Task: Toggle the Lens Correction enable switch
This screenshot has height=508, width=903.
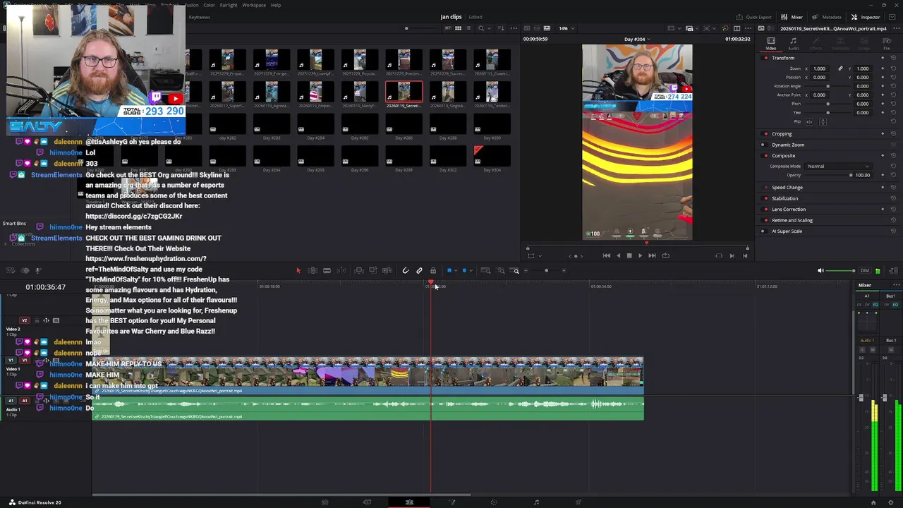Action: click(766, 209)
